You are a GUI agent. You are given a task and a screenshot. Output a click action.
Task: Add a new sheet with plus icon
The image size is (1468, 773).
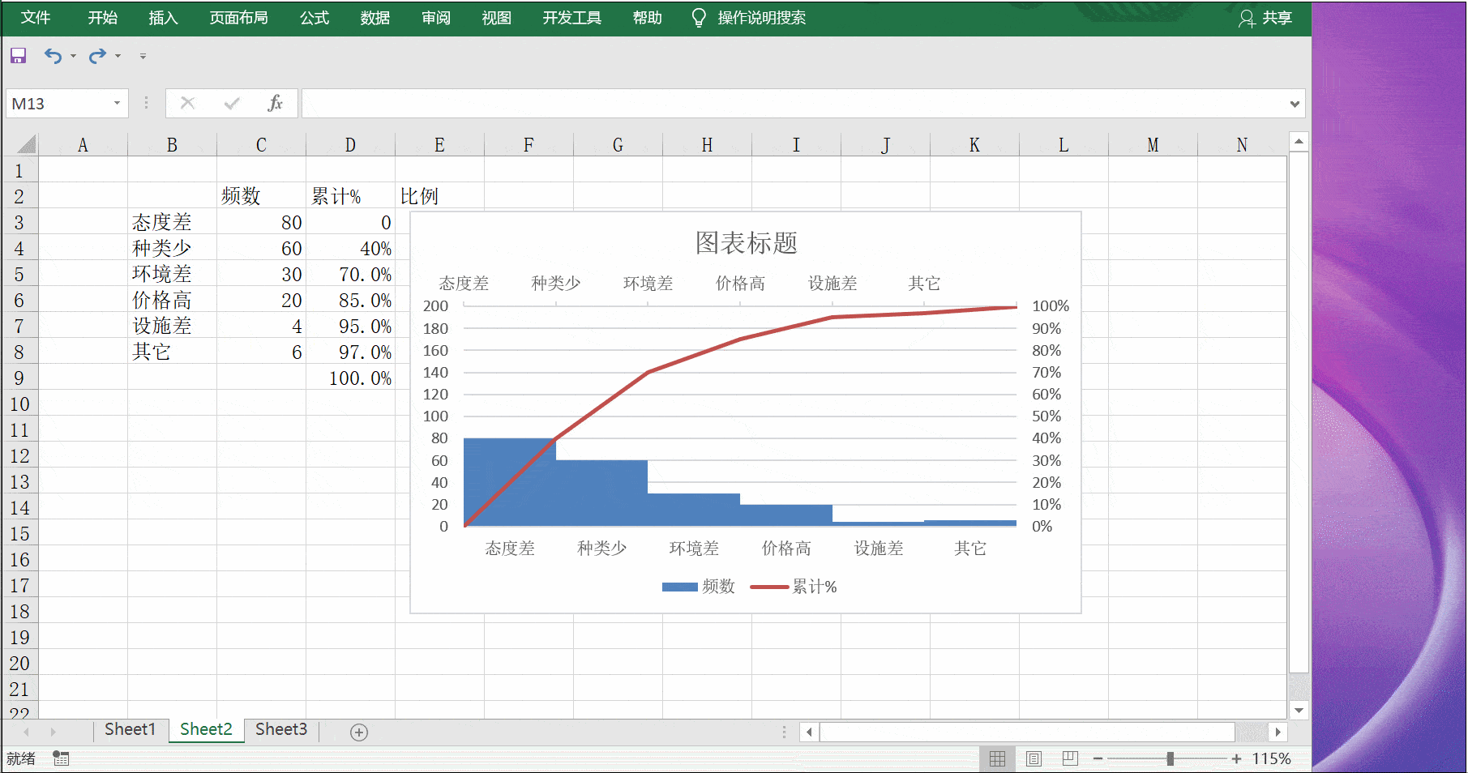359,732
